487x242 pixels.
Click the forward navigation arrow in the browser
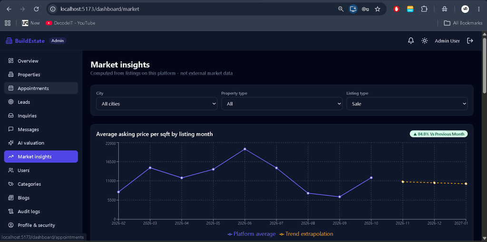pos(22,9)
